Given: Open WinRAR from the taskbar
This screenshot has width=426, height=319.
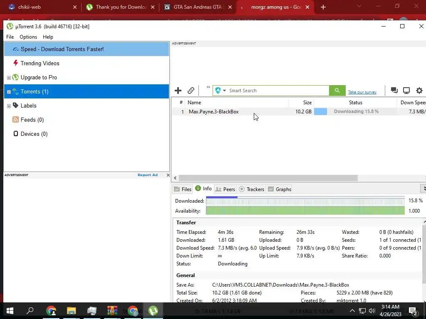Looking at the screenshot, I should coord(112,311).
